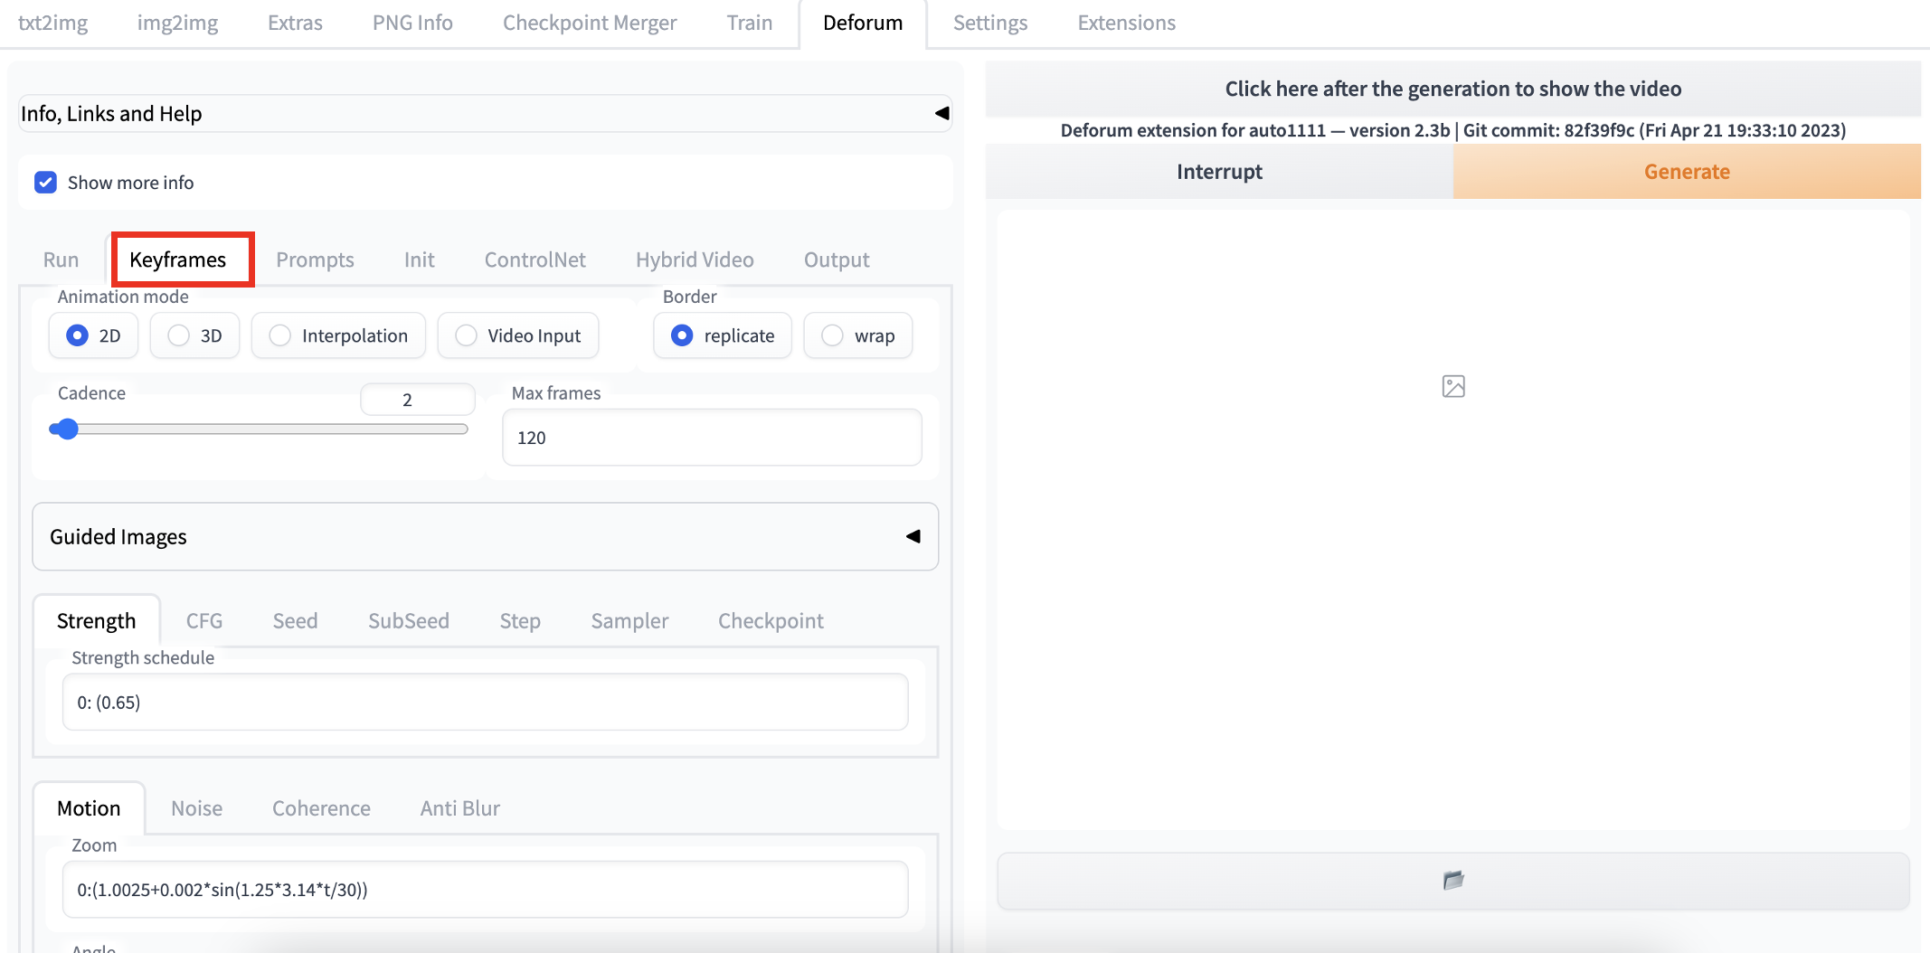The width and height of the screenshot is (1930, 953).
Task: Click the folder icon below the output preview
Action: (1452, 880)
